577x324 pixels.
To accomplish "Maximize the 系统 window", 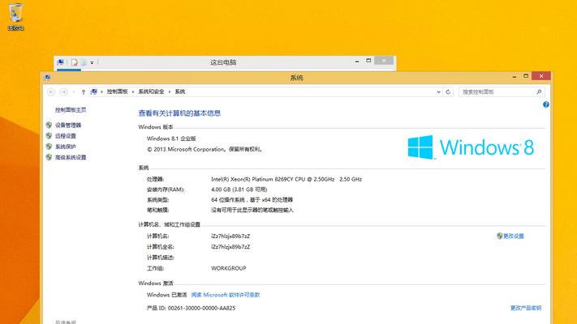I will pos(526,76).
